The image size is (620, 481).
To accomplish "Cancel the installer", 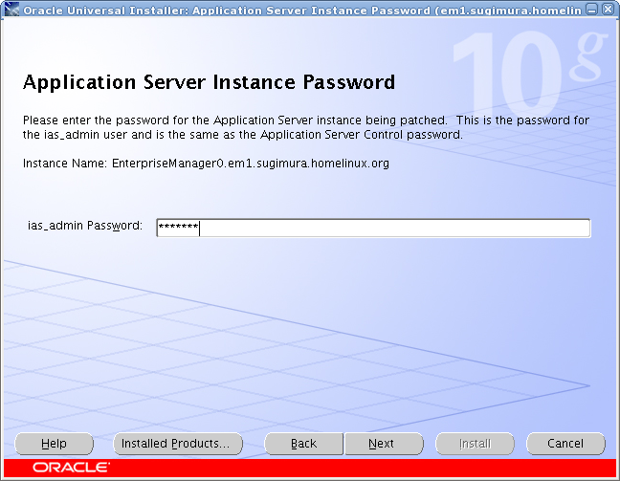I will [x=565, y=444].
